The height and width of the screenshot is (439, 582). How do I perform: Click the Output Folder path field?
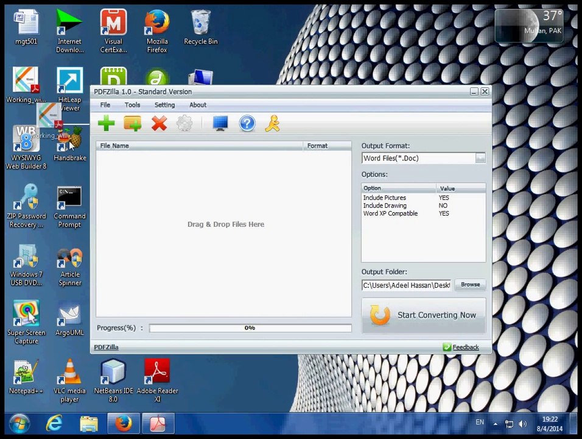click(407, 285)
